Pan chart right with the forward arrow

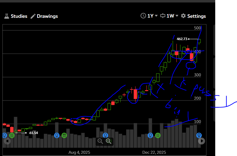[x=202, y=141]
